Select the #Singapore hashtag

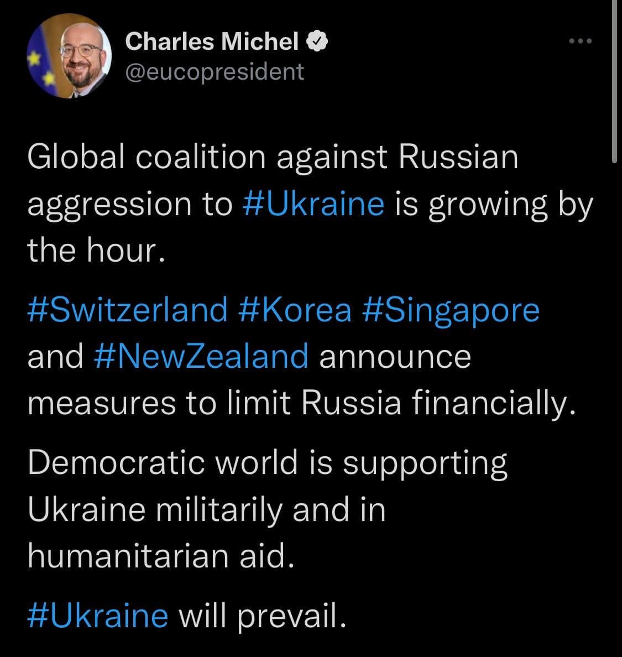(x=450, y=309)
